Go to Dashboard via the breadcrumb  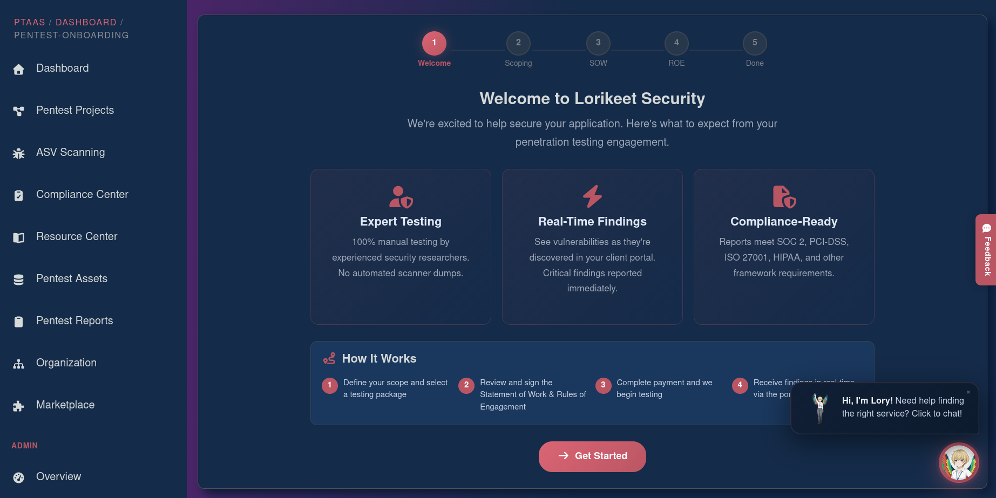click(86, 22)
